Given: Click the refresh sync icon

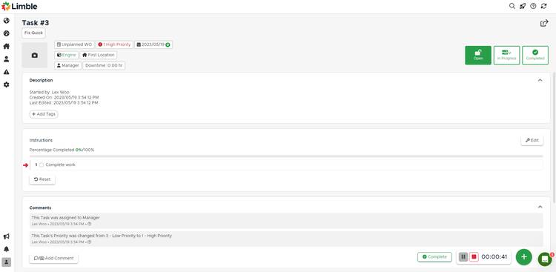Looking at the screenshot, I should tap(543, 6).
